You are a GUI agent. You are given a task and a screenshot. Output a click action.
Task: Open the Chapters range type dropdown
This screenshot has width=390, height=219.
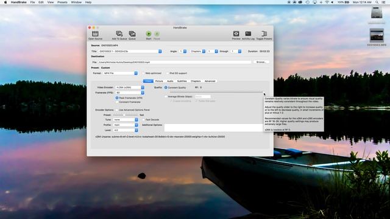(x=197, y=51)
